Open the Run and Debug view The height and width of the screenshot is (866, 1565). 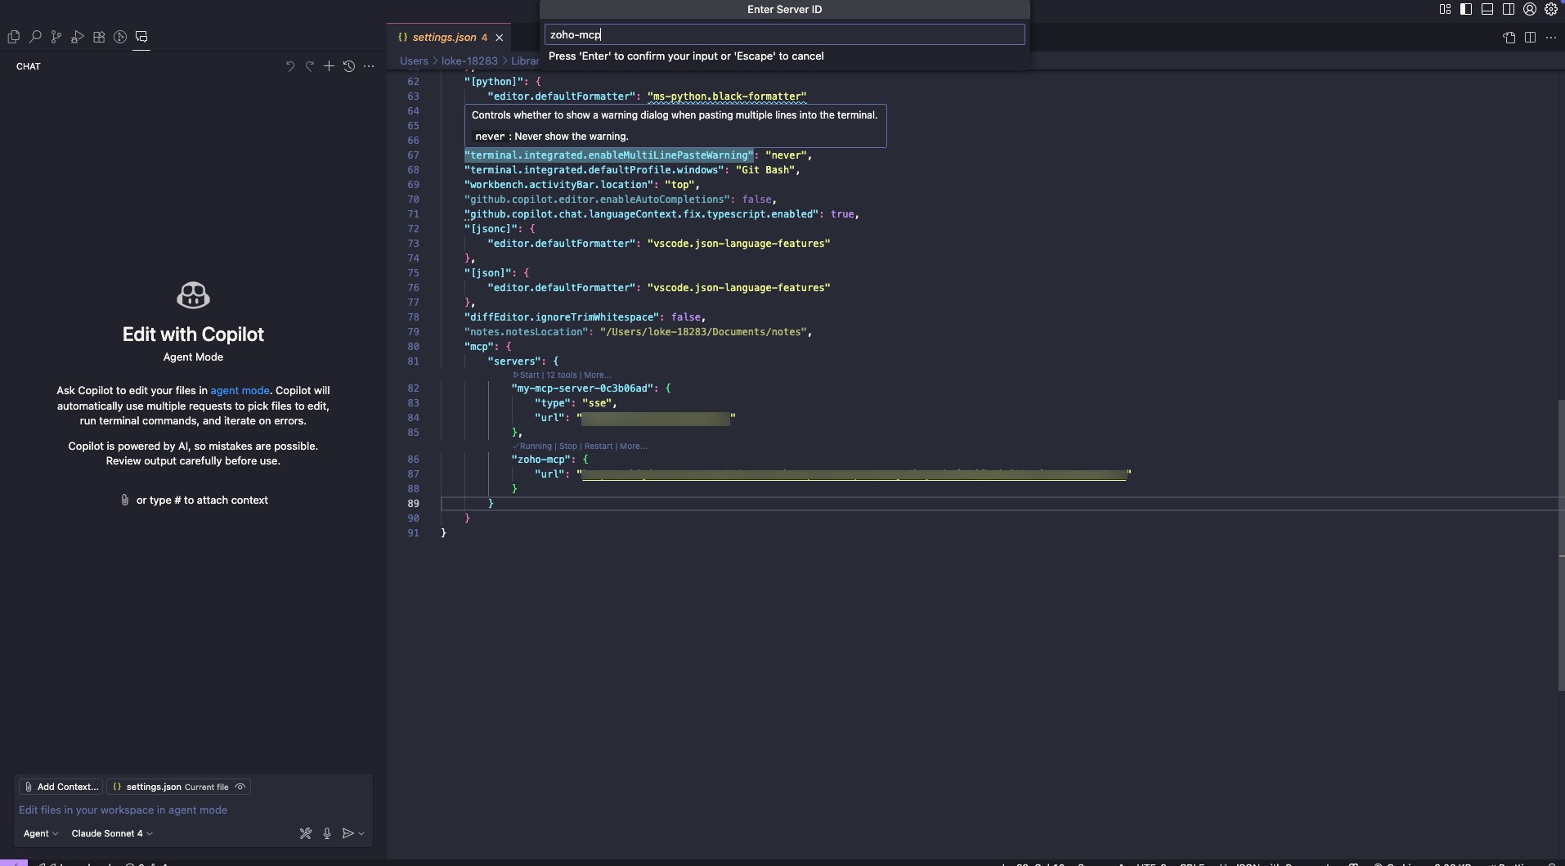pyautogui.click(x=78, y=37)
